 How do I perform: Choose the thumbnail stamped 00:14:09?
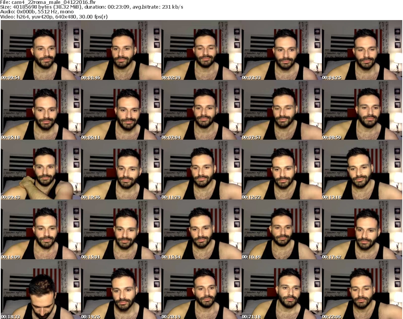(x=41, y=229)
